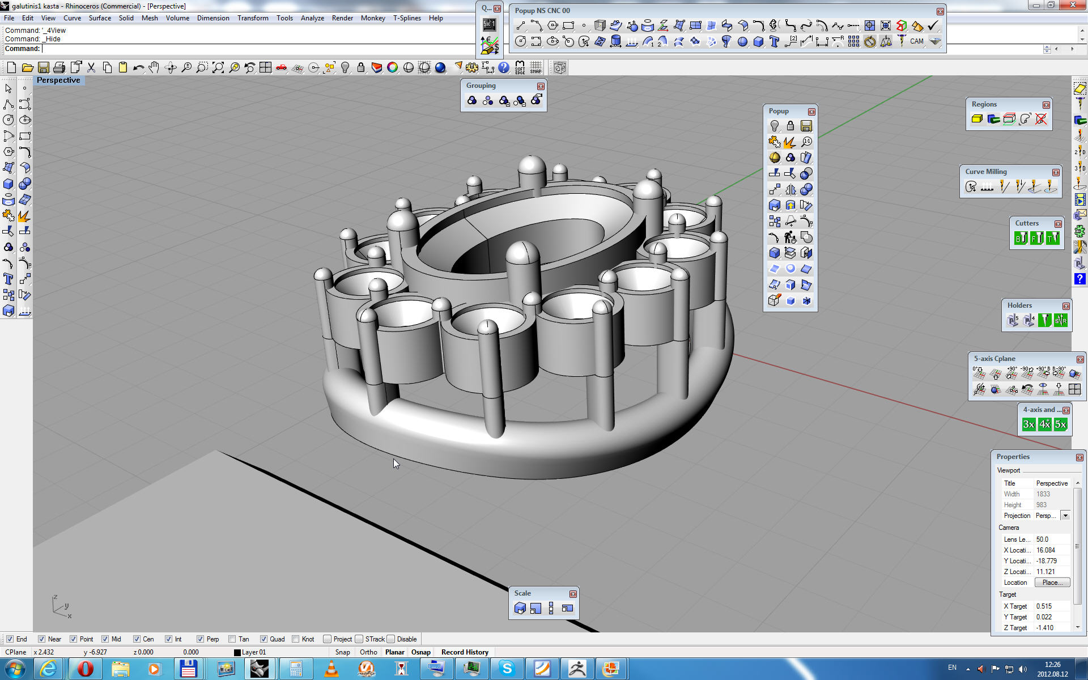Toggle Ortho in the status bar
1088x680 pixels.
(368, 652)
